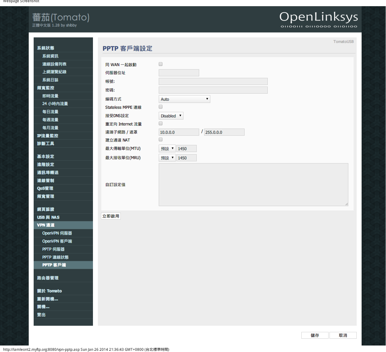Open 進階設定 section
386x352 pixels.
63,165
